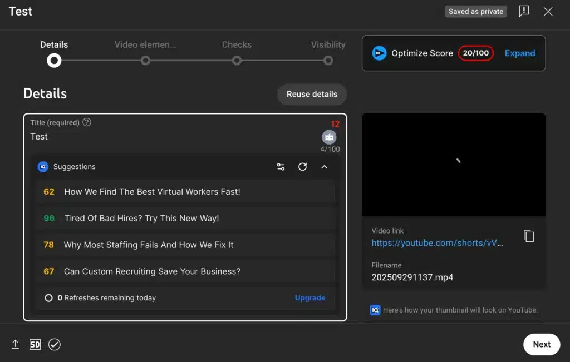Click the send feedback exclamation icon

click(523, 12)
